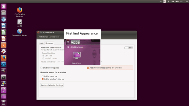Screen dimensions: 189x106
Task: Uncheck Add show desktop icon to the launcher
Action: (x=88, y=68)
